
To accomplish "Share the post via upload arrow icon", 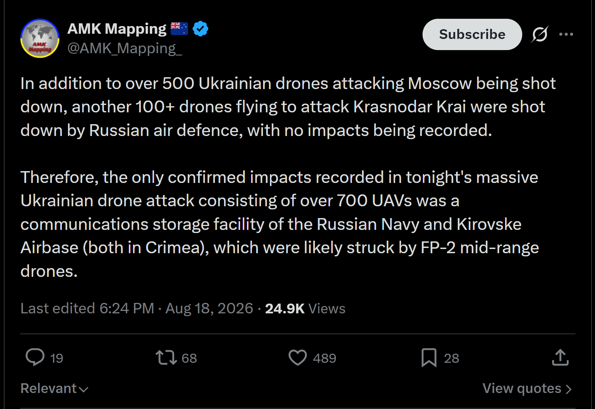I will pyautogui.click(x=561, y=358).
